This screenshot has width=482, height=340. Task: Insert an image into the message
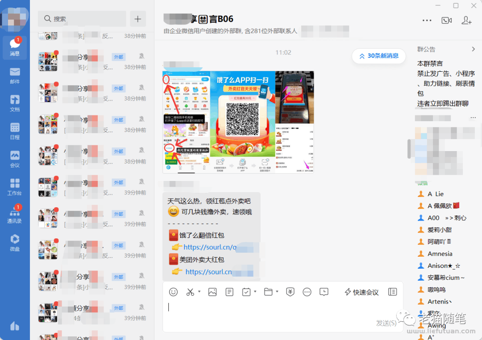[212, 292]
